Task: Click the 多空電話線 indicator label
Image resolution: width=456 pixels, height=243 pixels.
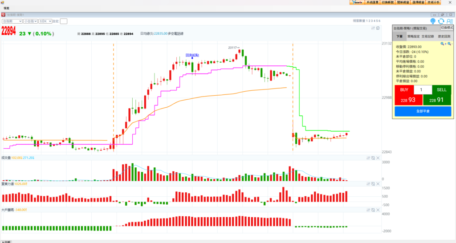Action: (175, 34)
